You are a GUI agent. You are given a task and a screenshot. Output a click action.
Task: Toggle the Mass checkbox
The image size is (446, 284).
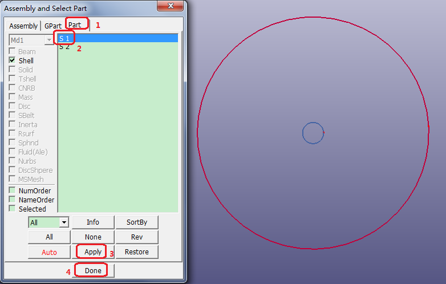point(12,97)
